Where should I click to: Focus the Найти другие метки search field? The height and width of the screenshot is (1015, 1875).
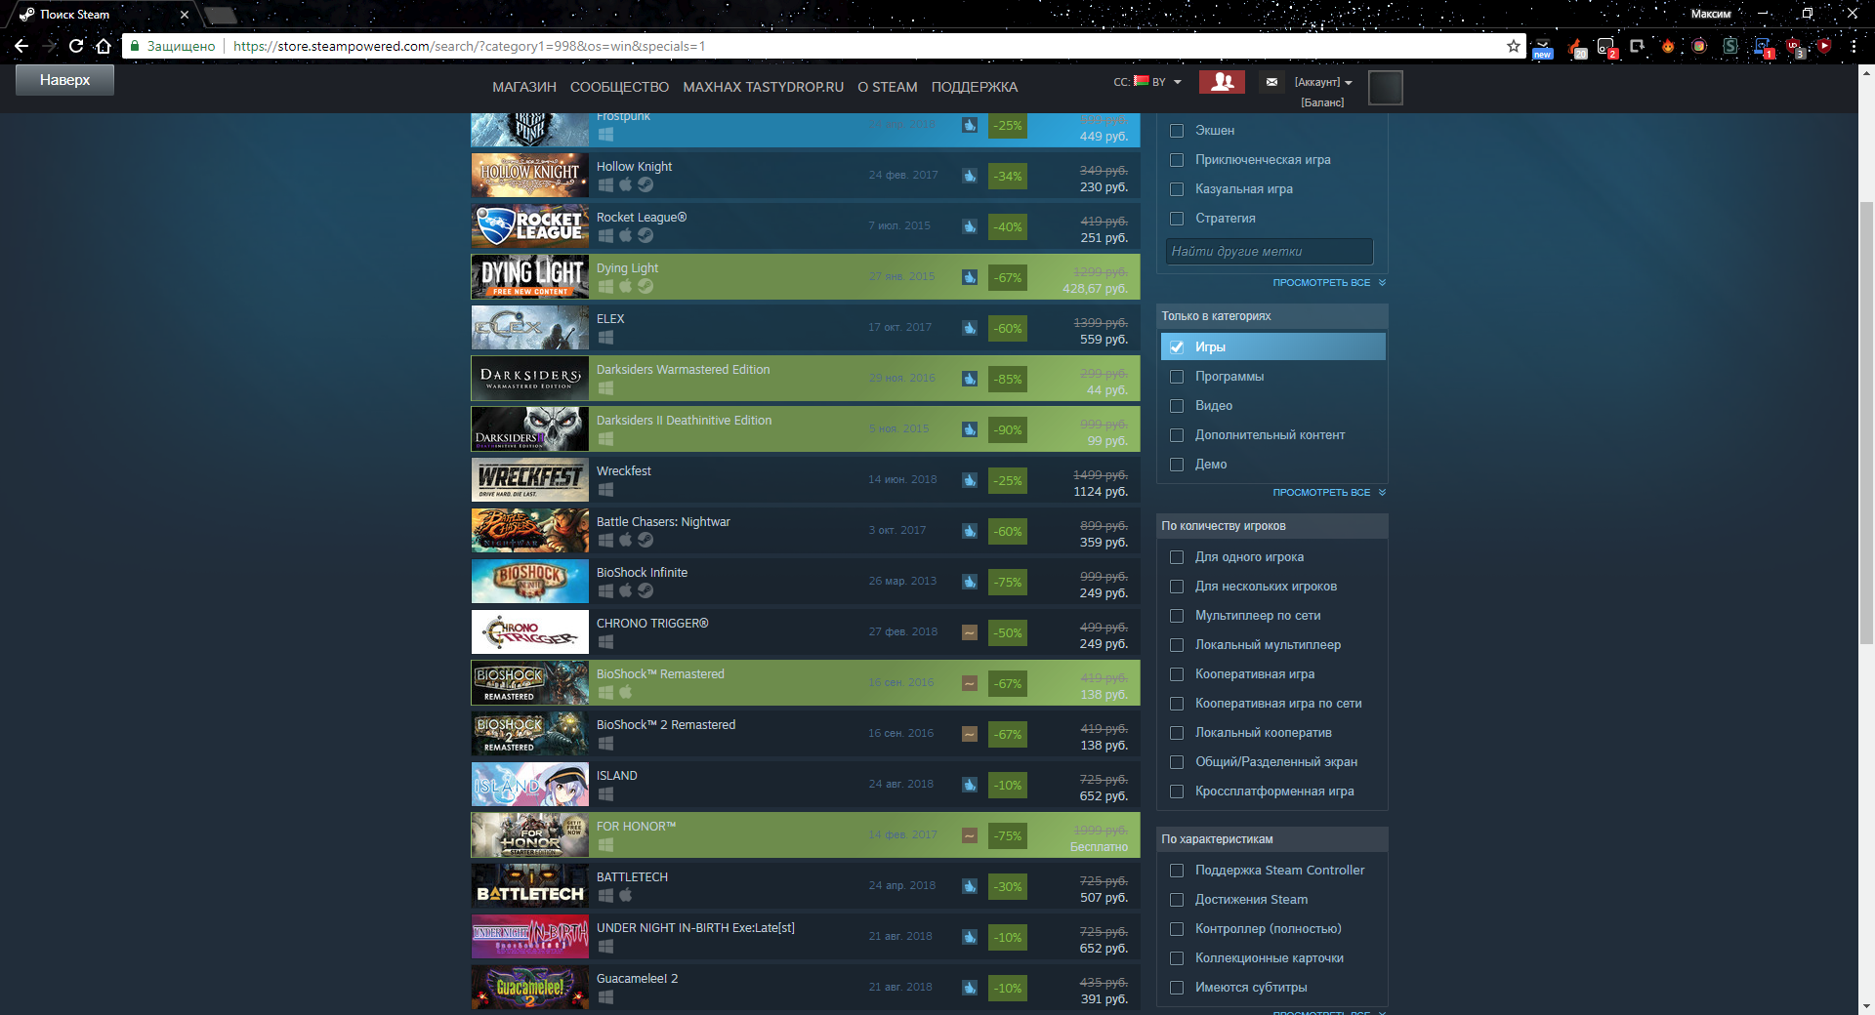click(x=1270, y=252)
